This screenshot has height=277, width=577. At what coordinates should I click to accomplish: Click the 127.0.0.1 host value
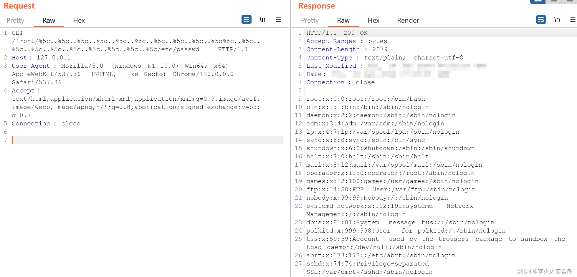click(54, 58)
